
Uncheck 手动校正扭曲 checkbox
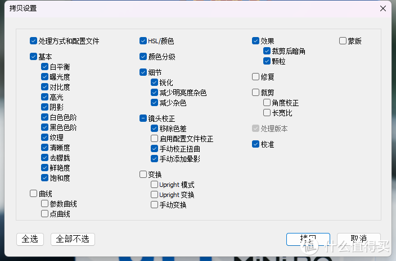154,149
